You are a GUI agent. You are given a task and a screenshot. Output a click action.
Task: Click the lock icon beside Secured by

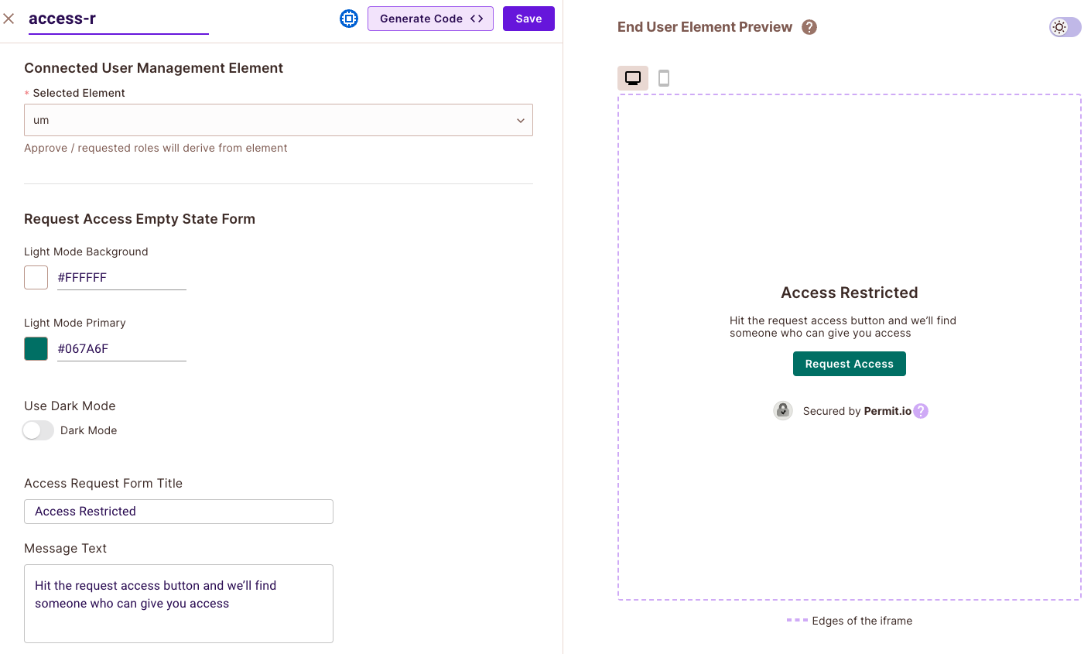783,411
